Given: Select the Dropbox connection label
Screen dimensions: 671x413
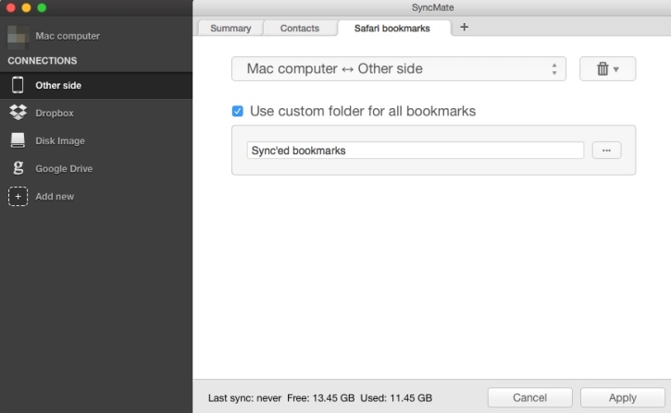Looking at the screenshot, I should [x=55, y=113].
